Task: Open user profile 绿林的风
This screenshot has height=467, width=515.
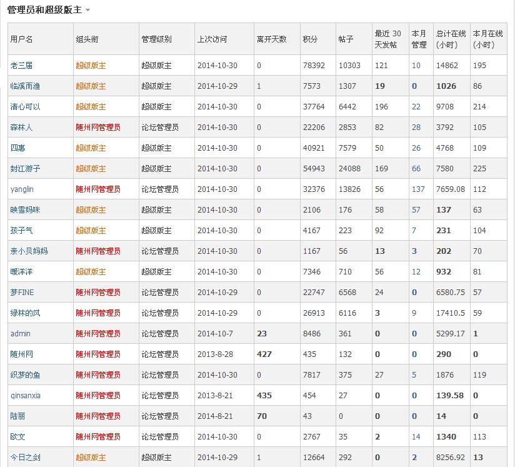Action: pyautogui.click(x=25, y=313)
